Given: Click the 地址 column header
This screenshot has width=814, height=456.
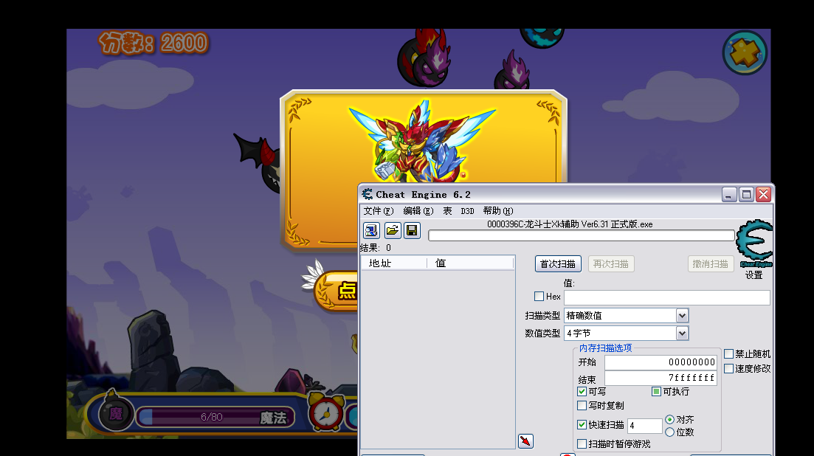Looking at the screenshot, I should point(394,263).
